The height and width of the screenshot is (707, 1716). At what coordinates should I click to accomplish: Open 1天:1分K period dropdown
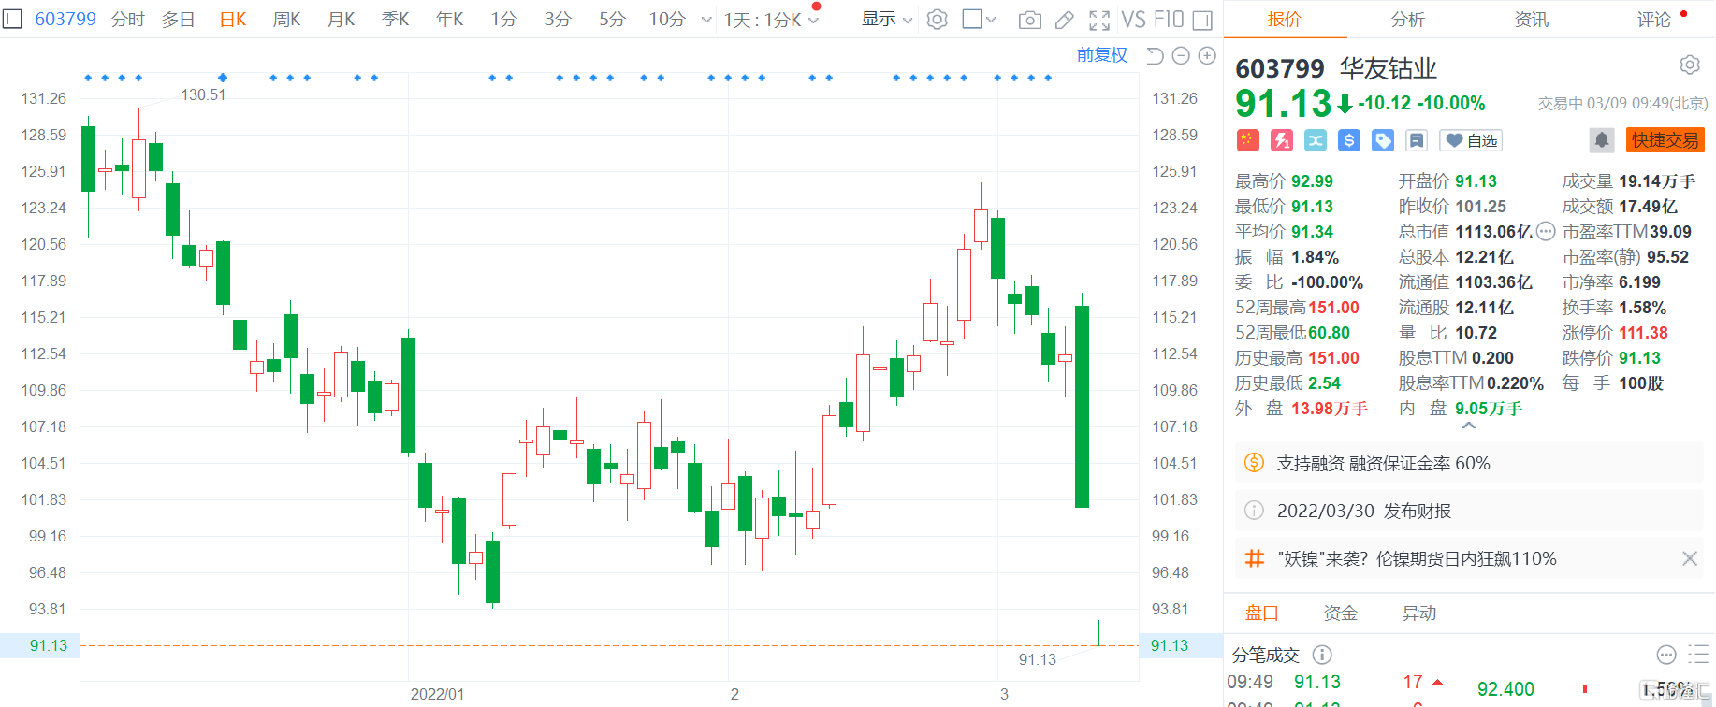click(x=771, y=20)
